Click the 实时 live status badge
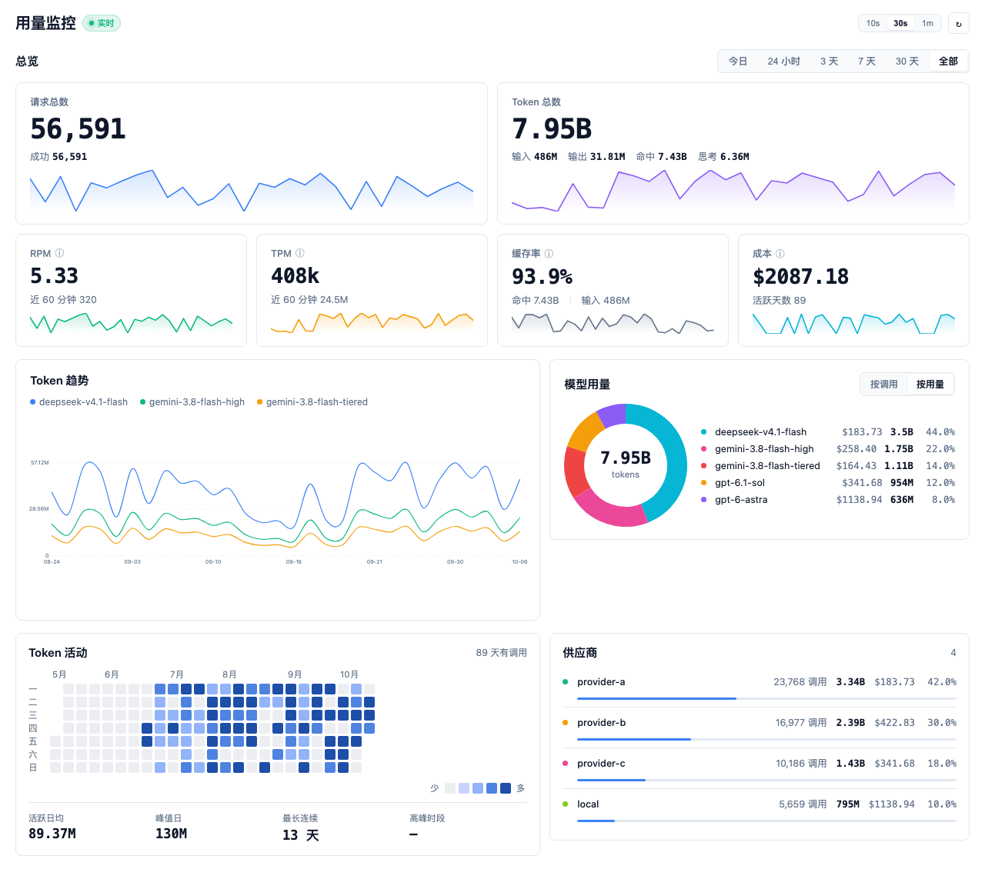 coord(102,23)
